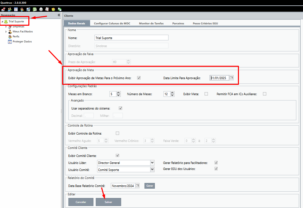Collapse the Trial Suporte tree node arrow

click(2, 22)
